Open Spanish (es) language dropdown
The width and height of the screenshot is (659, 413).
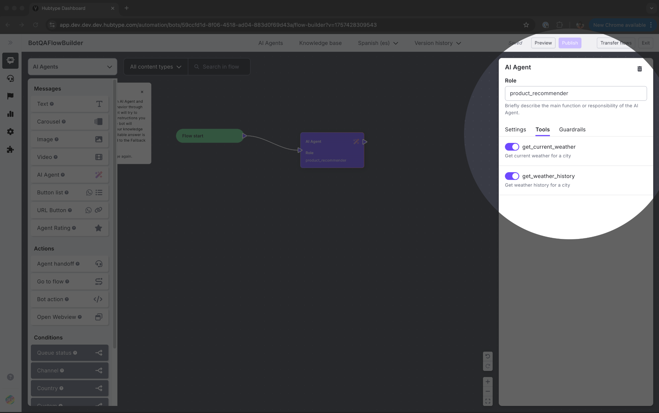point(378,43)
